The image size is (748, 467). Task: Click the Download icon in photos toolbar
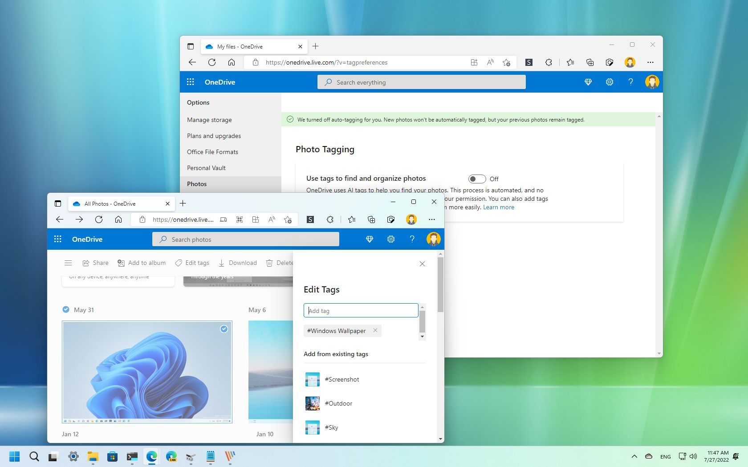click(x=238, y=263)
